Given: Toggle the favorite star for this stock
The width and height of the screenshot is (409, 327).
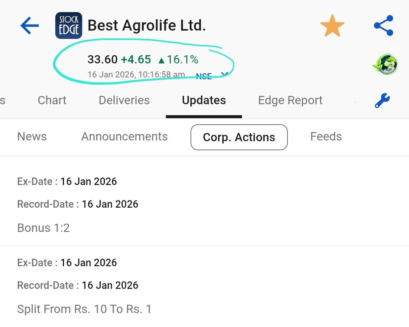Looking at the screenshot, I should click(332, 26).
